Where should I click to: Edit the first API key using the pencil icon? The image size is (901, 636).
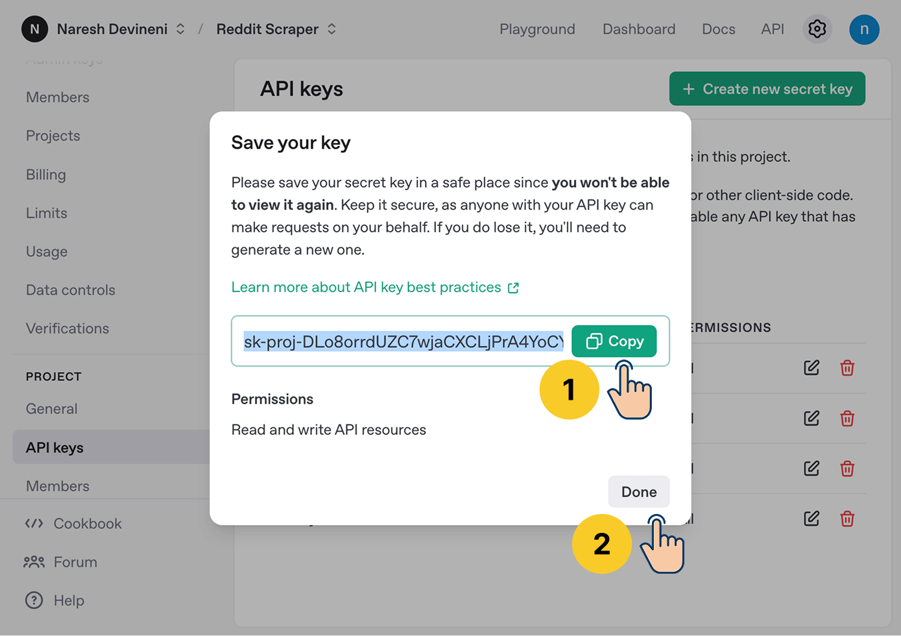click(x=811, y=367)
